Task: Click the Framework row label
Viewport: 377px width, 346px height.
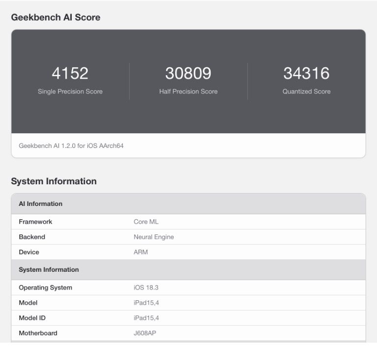Action: coord(35,222)
